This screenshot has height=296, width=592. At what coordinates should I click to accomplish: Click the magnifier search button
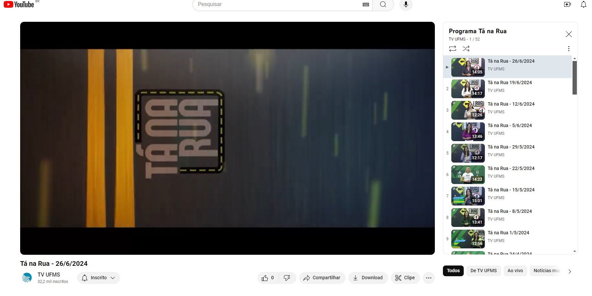[383, 4]
